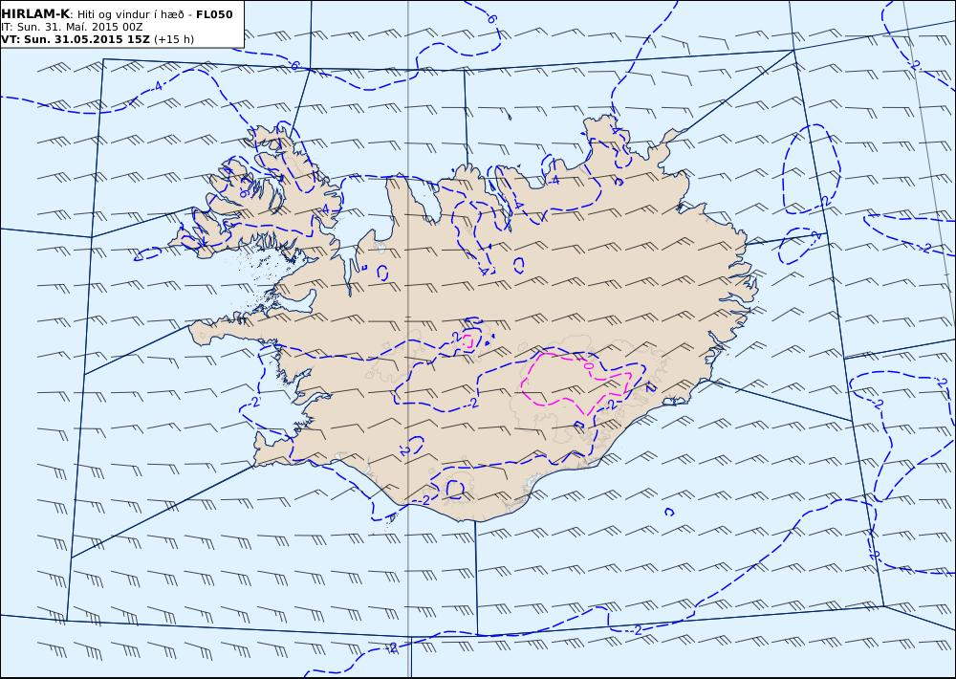Select the 'IT: Sun. 31. Maí. 2015 00Z' line
This screenshot has width=956, height=679.
72,27
